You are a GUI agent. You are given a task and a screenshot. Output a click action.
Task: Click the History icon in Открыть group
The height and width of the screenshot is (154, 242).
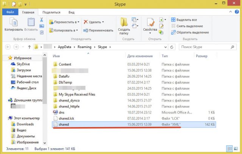tap(161, 32)
